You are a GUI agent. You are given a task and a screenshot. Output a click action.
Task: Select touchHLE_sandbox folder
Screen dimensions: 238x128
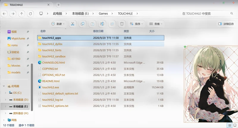pyautogui.click(x=54, y=56)
